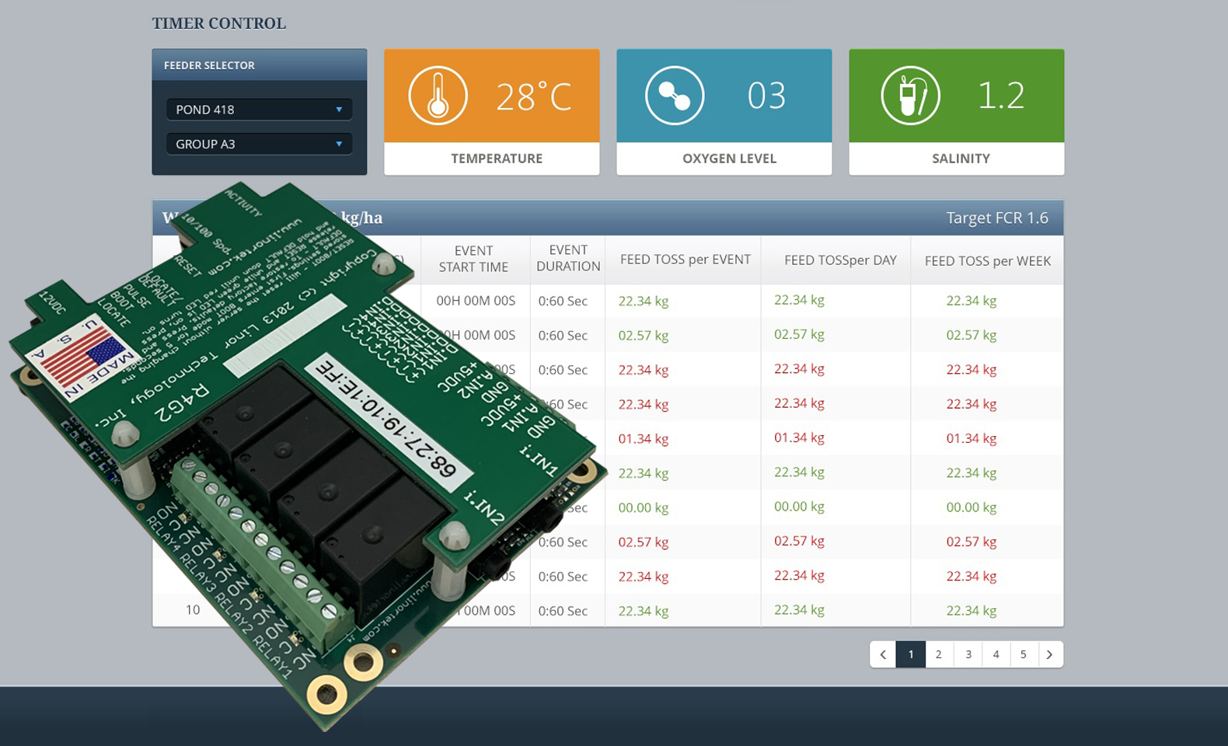Screen dimensions: 1228x746
Task: Select pagination page 1
Action: pyautogui.click(x=911, y=654)
